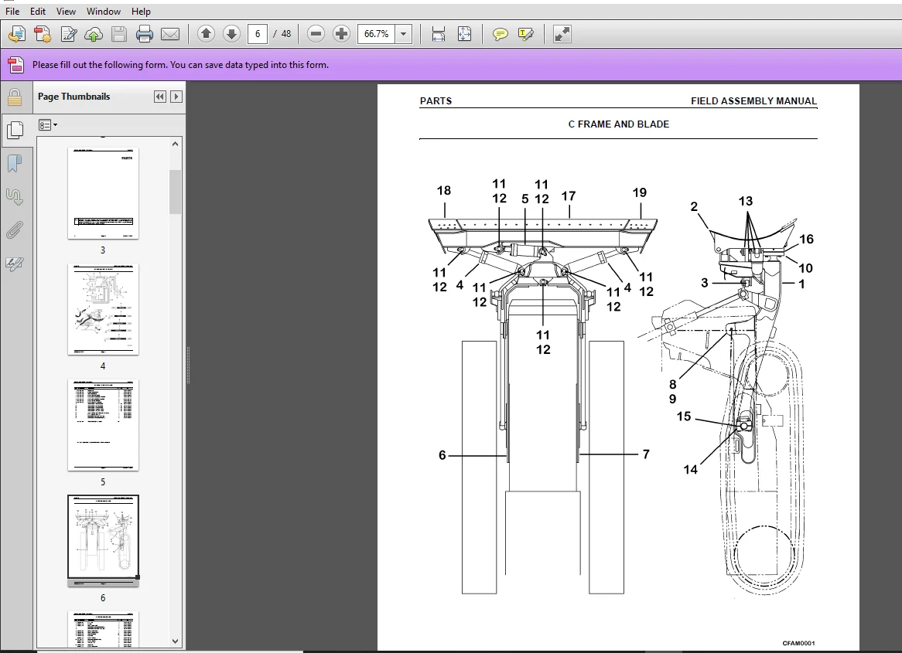Click thumbnails scrollbar up arrow
This screenshot has height=653, width=902.
pos(176,144)
